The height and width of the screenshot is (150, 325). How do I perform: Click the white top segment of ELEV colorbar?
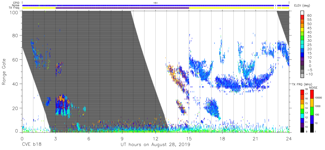click(303, 13)
